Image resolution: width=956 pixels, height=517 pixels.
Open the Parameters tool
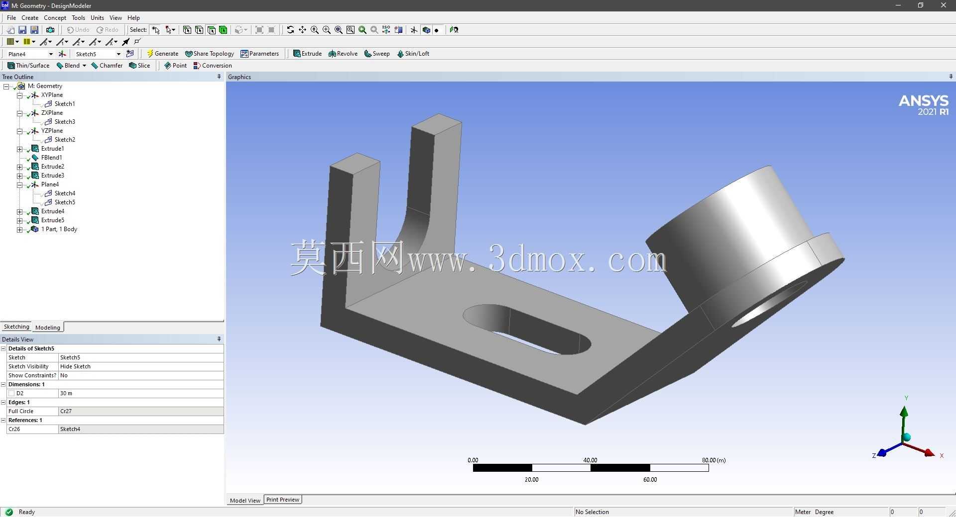(259, 54)
